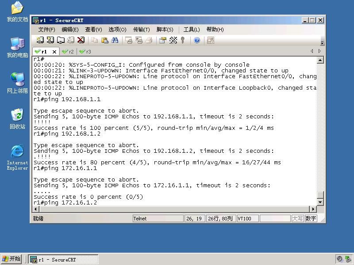The height and width of the screenshot is (265, 354).
Task: Click the 大写 Caps Lock indicator
Action: coord(297,218)
